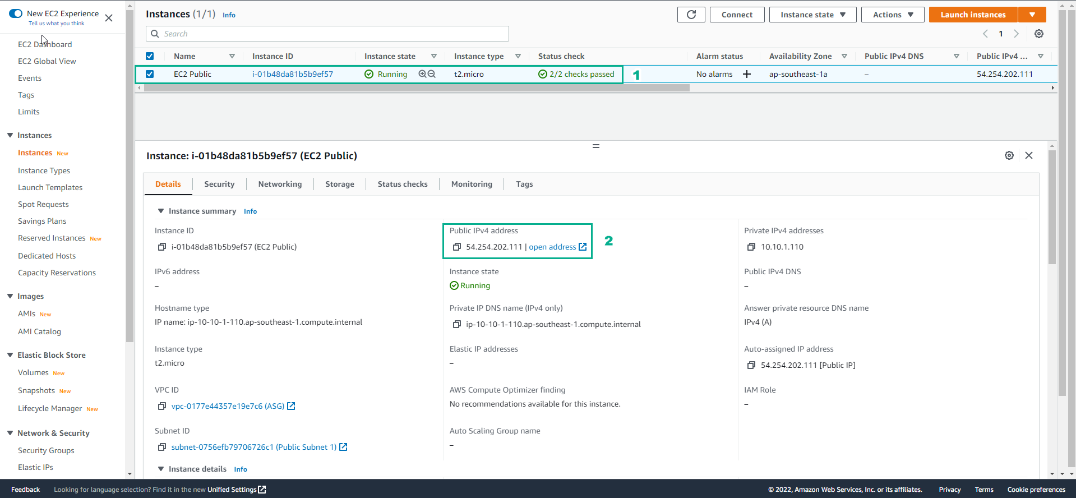Sort by Instance state column
Image resolution: width=1076 pixels, height=498 pixels.
tap(433, 56)
